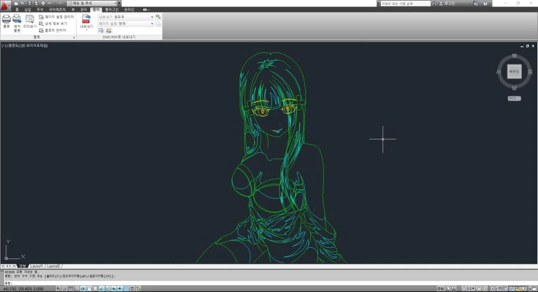Click the Autodesk Exchange X icon
The height and width of the screenshot is (292, 538).
[x=476, y=4]
